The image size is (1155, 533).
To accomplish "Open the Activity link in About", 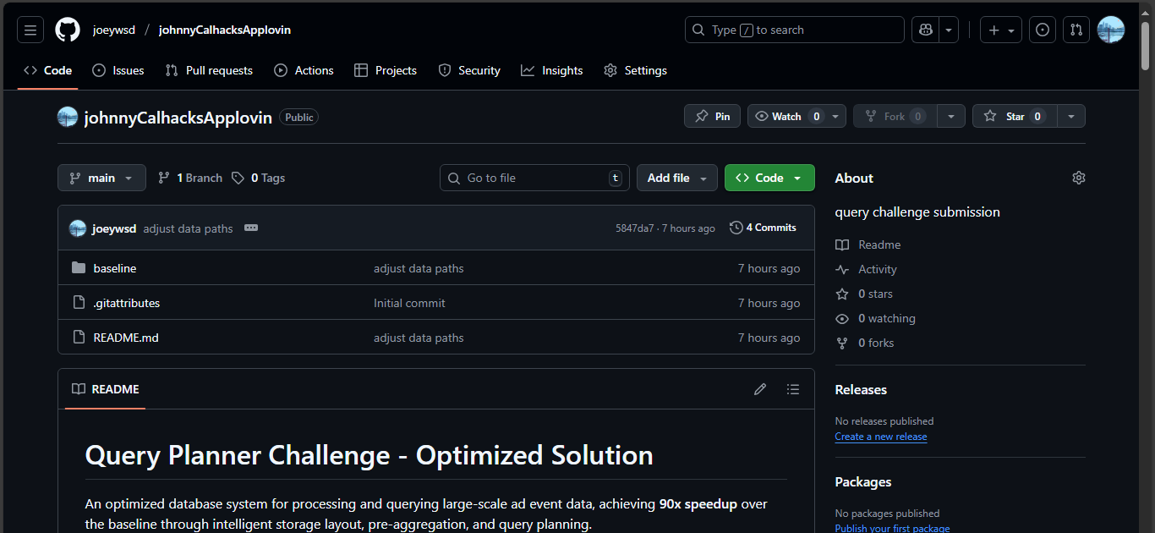I will point(867,269).
